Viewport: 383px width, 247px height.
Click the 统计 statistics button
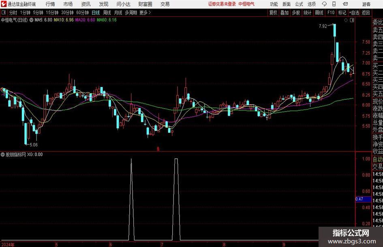pyautogui.click(x=307, y=13)
